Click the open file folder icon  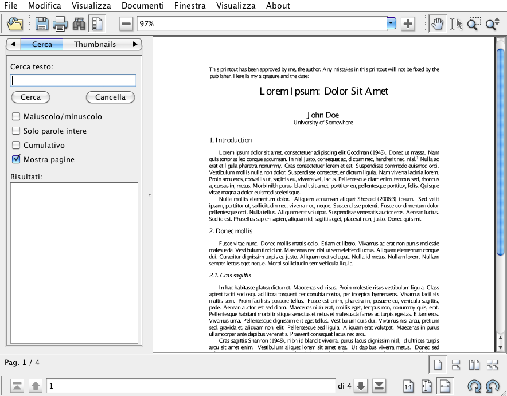(x=14, y=24)
